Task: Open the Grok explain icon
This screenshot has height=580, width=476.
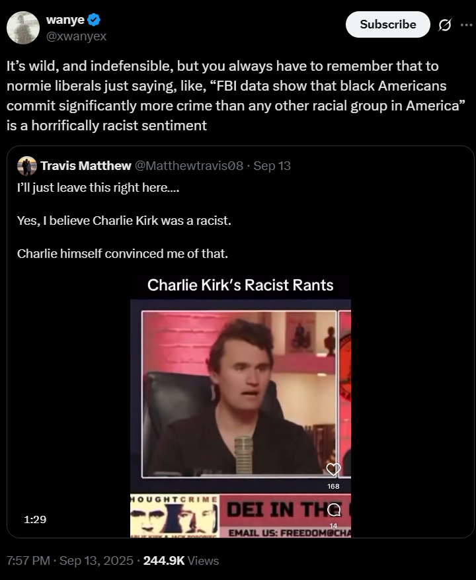Action: tap(445, 25)
